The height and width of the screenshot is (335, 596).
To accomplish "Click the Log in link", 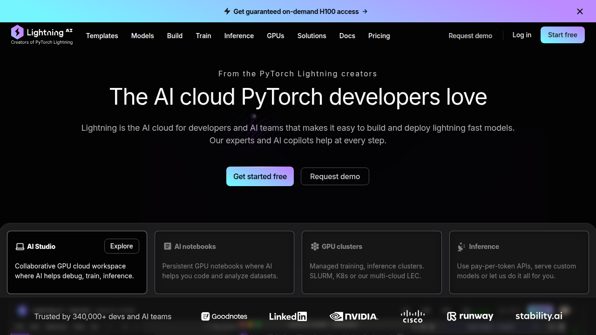I will (x=522, y=35).
